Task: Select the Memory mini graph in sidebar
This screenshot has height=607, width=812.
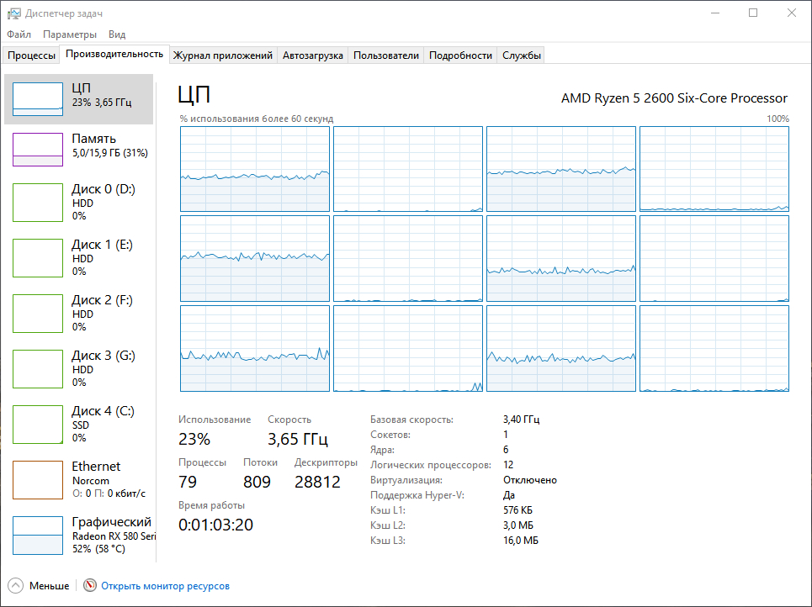Action: pos(38,150)
